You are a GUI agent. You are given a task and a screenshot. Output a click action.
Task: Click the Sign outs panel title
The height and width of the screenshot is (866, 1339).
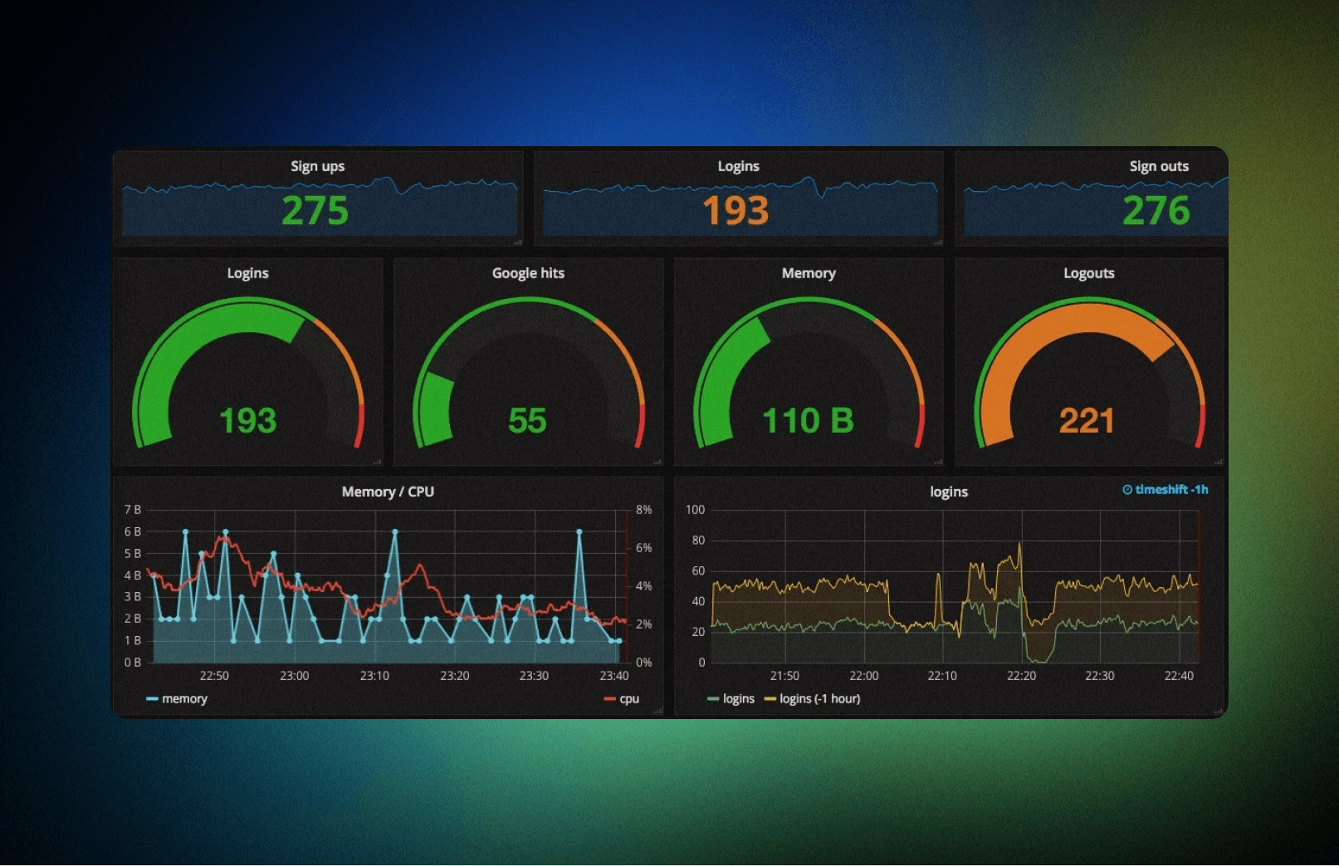[x=1159, y=166]
